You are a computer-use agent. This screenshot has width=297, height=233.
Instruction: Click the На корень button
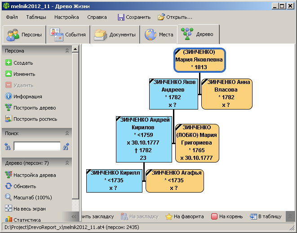pyautogui.click(x=229, y=216)
